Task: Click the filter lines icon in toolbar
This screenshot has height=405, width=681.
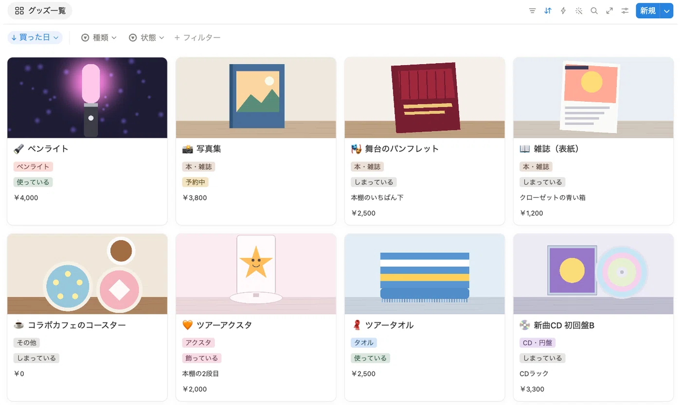Action: 532,11
